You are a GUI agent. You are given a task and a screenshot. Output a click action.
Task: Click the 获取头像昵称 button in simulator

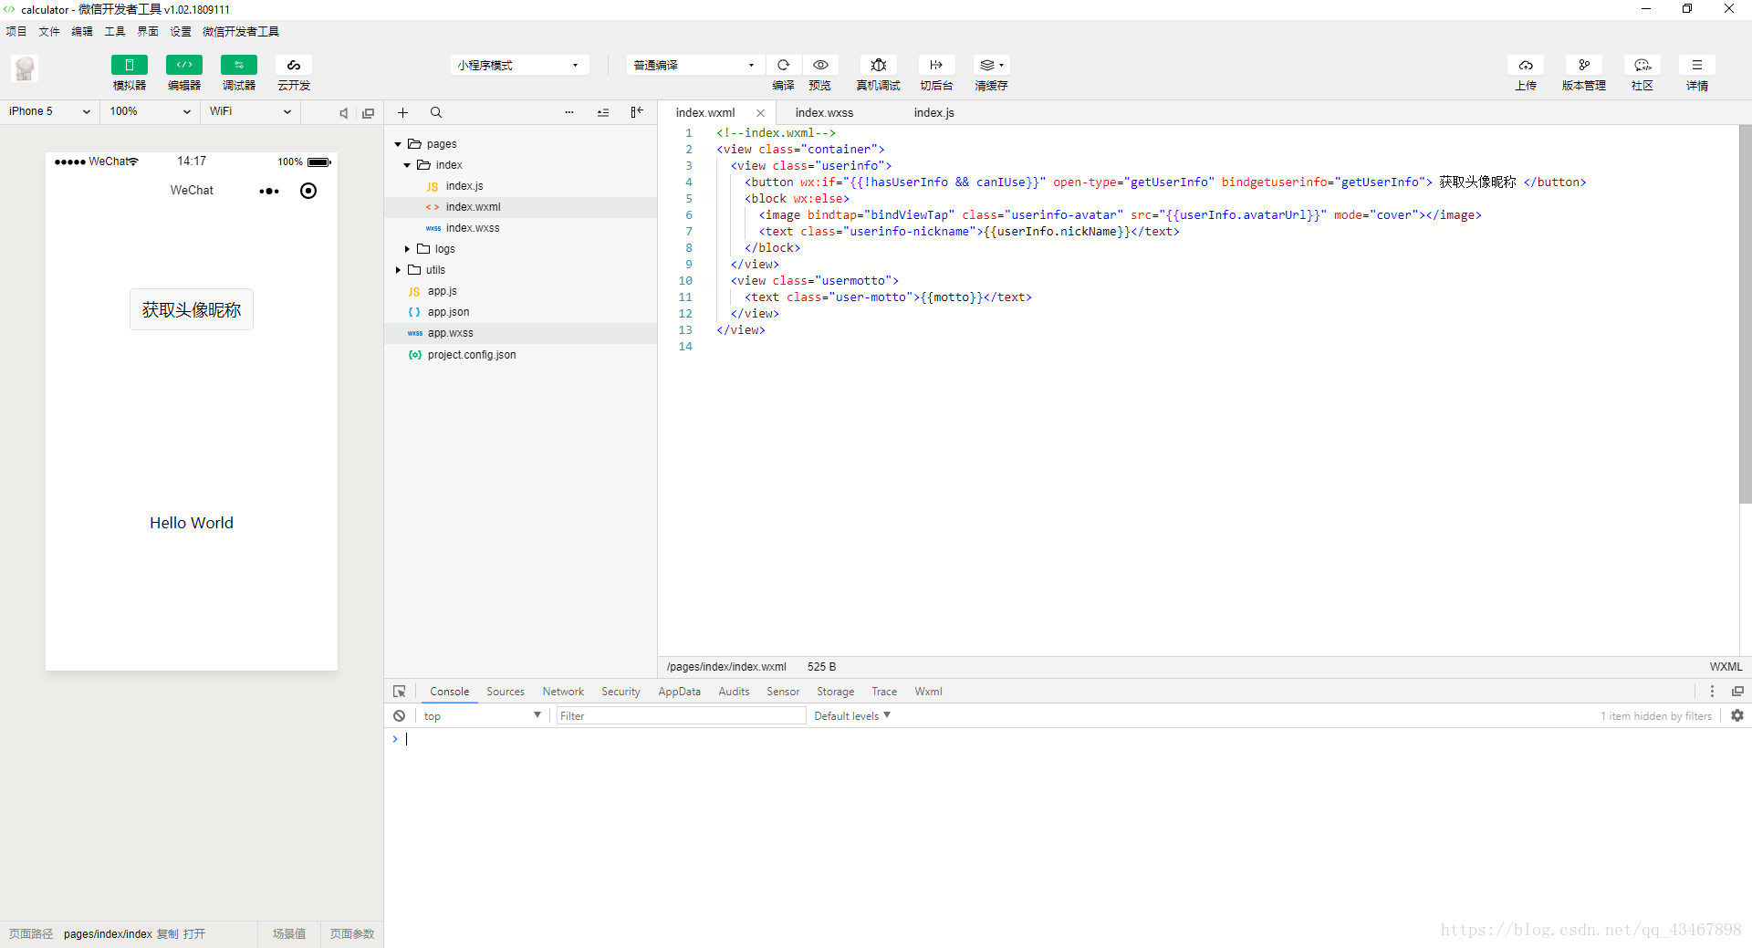[192, 310]
